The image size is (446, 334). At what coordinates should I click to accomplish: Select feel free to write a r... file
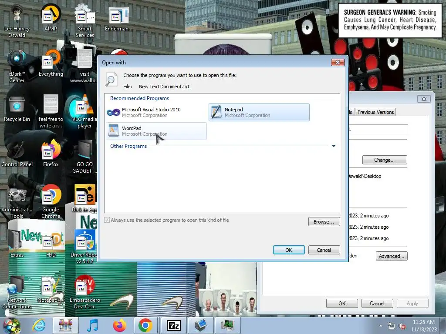click(51, 112)
